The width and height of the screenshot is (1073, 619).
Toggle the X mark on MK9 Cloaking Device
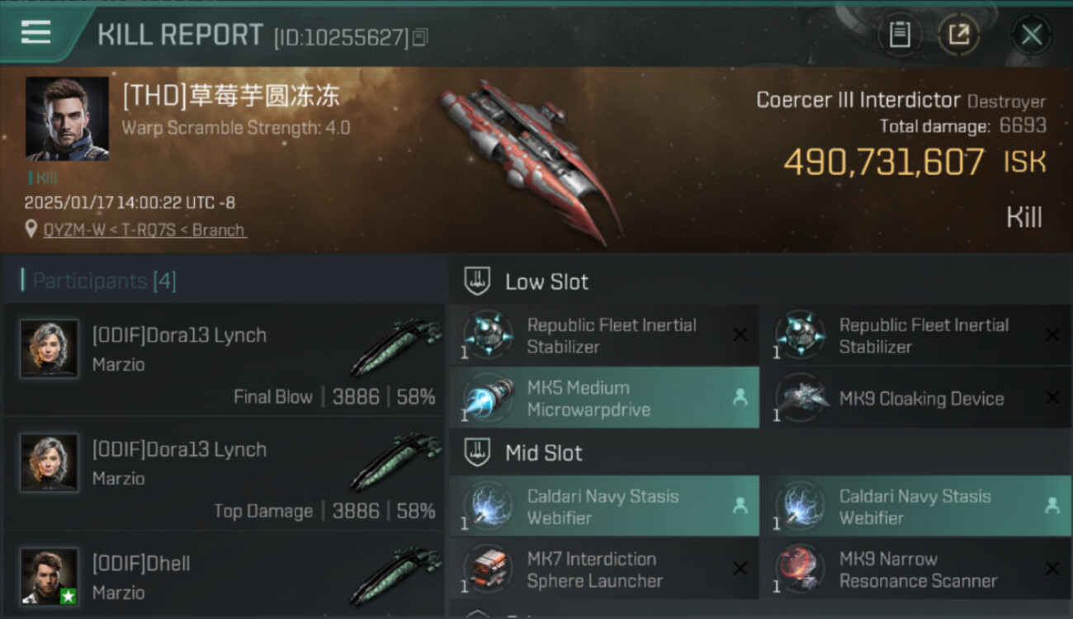(1052, 398)
